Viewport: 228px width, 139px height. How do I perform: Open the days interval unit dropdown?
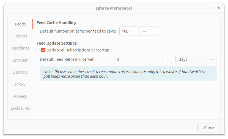click(196, 59)
